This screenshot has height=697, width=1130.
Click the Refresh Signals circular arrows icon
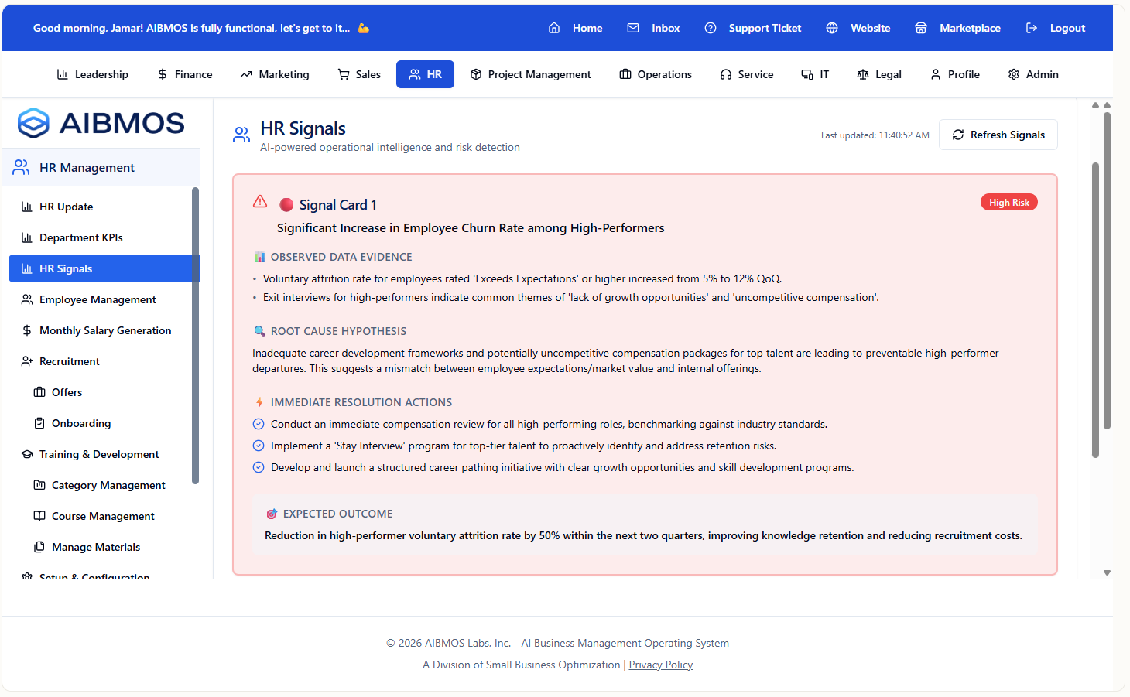pyautogui.click(x=958, y=135)
